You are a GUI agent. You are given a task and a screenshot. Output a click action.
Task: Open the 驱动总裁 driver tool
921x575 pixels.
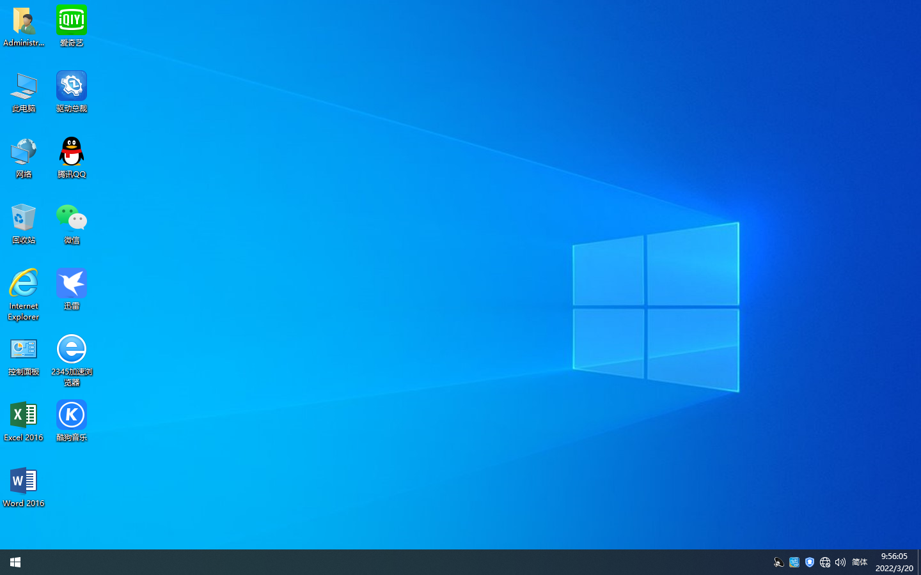pos(72,92)
